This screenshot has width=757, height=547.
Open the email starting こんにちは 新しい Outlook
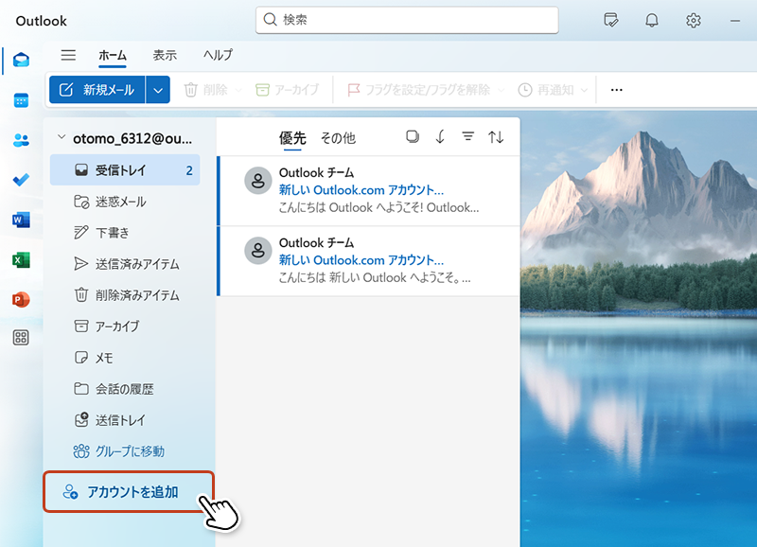coord(370,260)
